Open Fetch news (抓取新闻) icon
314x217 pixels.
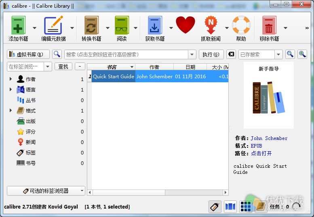pos(211,25)
